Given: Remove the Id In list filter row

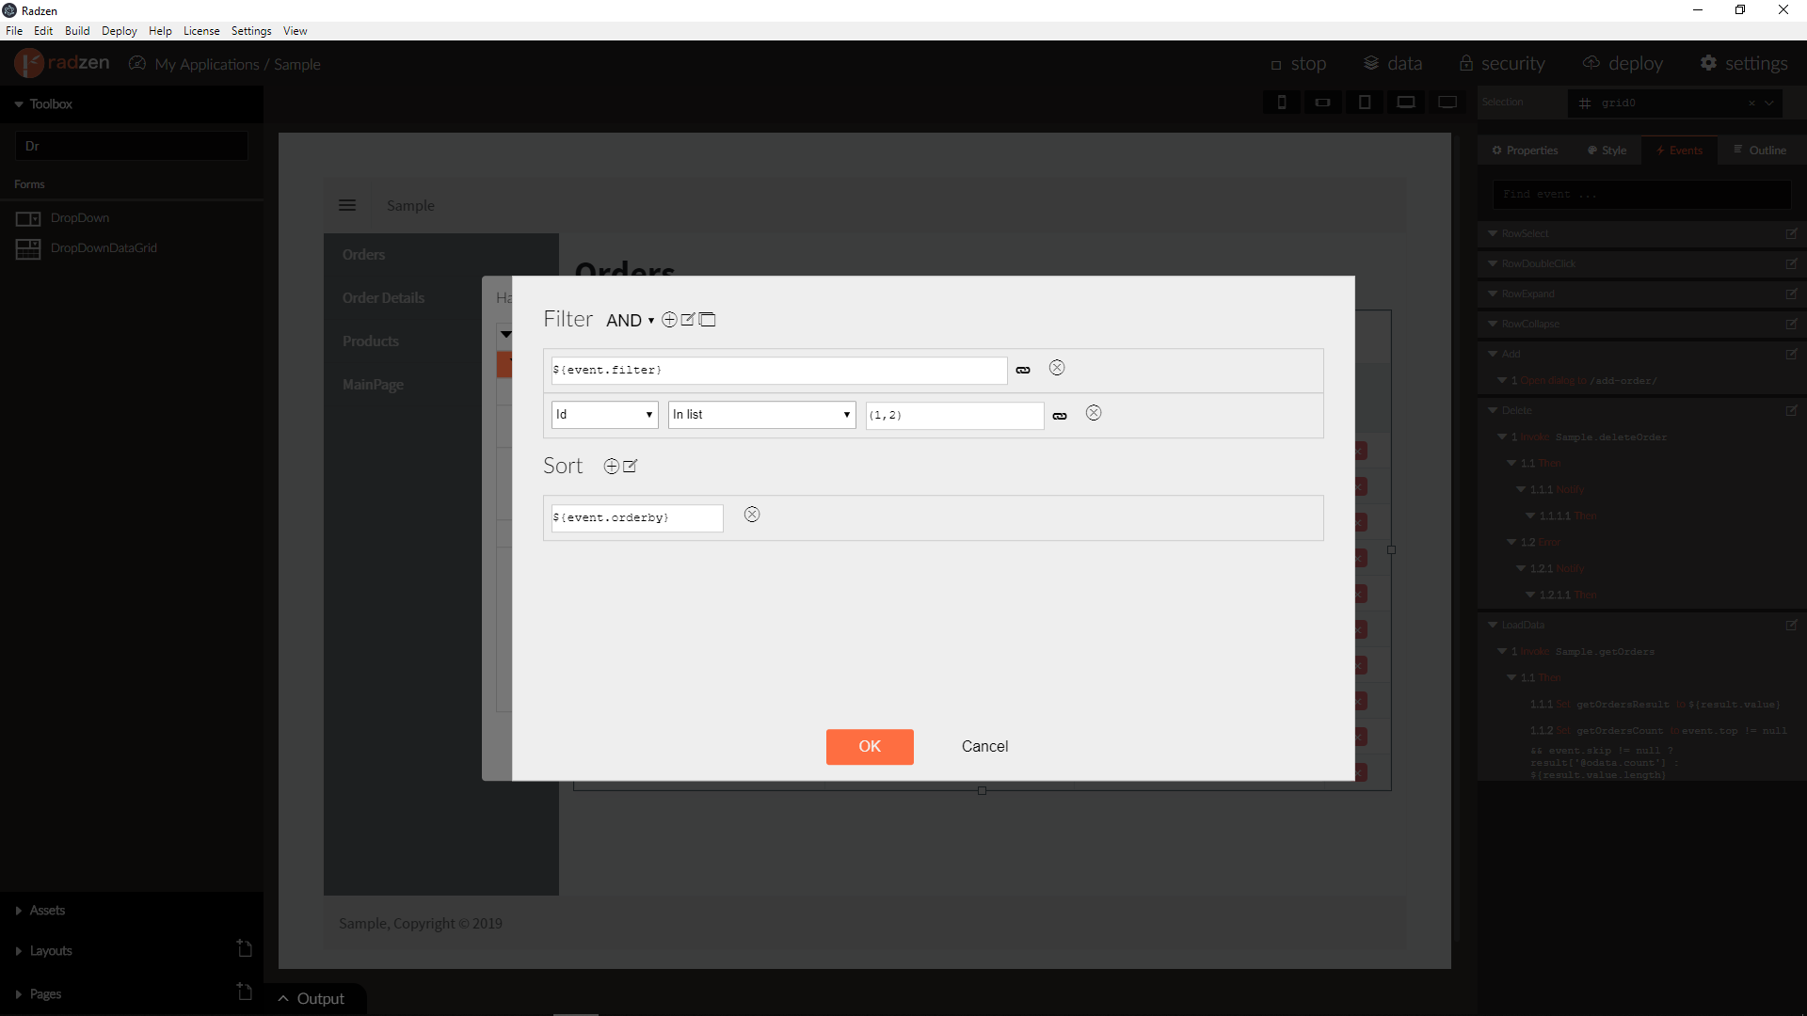Looking at the screenshot, I should click(x=1094, y=413).
